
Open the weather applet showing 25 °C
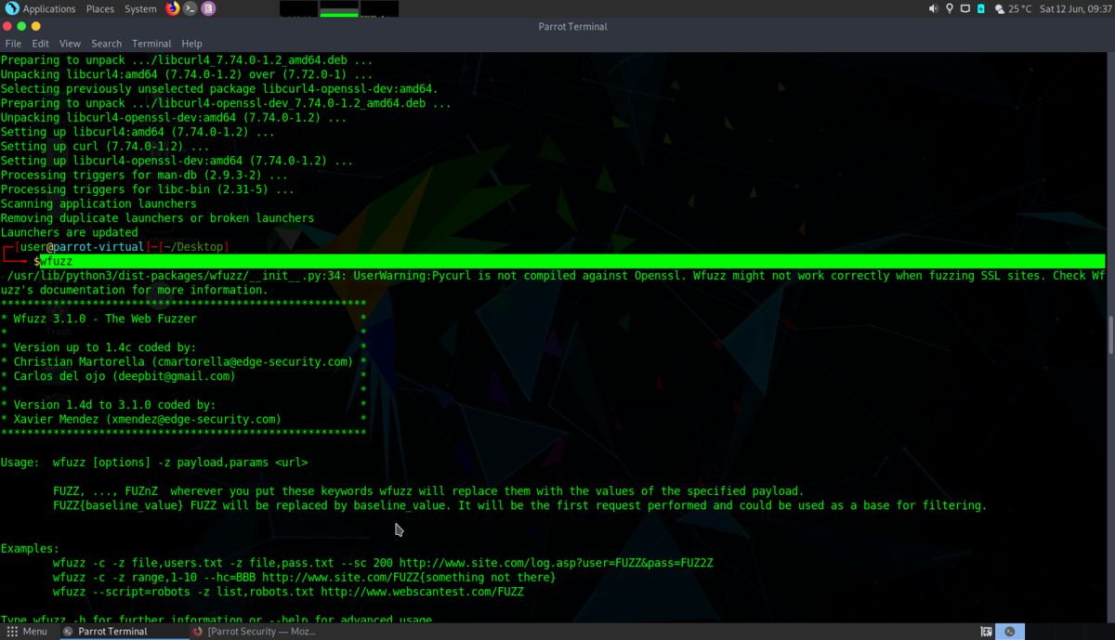click(1013, 8)
